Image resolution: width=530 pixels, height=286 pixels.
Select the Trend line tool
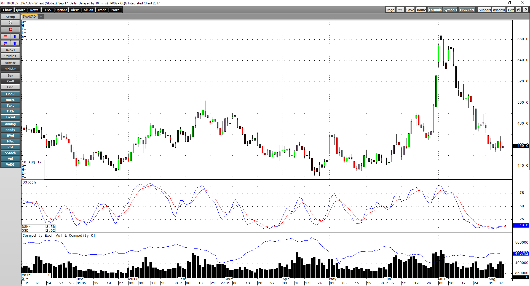(x=10, y=117)
